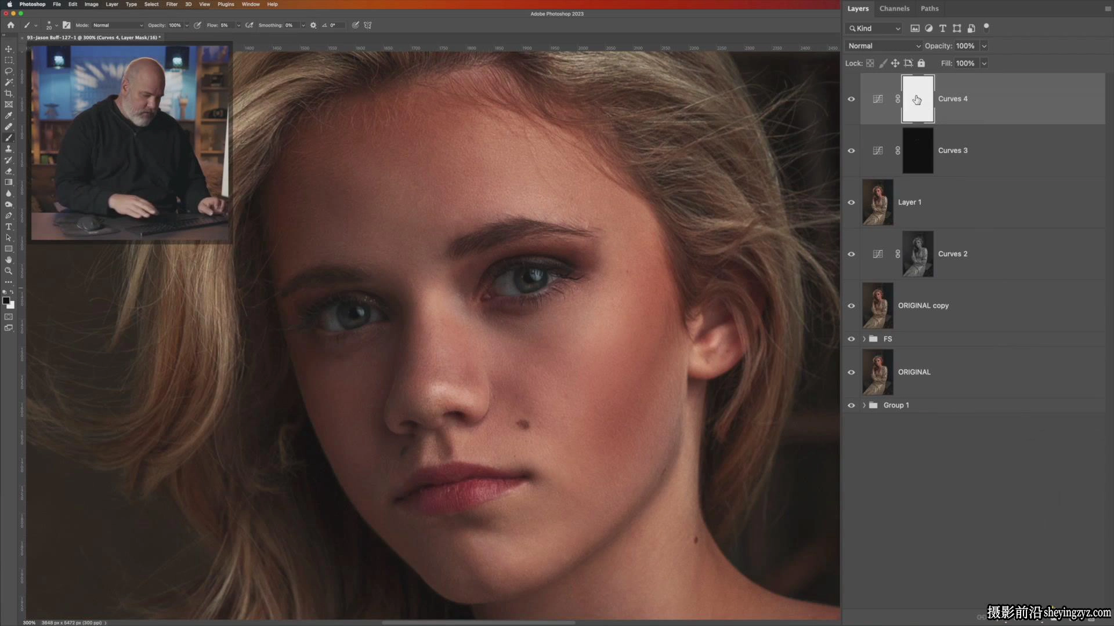Screen dimensions: 1114x626
Task: Open the Filter menu
Action: click(172, 4)
